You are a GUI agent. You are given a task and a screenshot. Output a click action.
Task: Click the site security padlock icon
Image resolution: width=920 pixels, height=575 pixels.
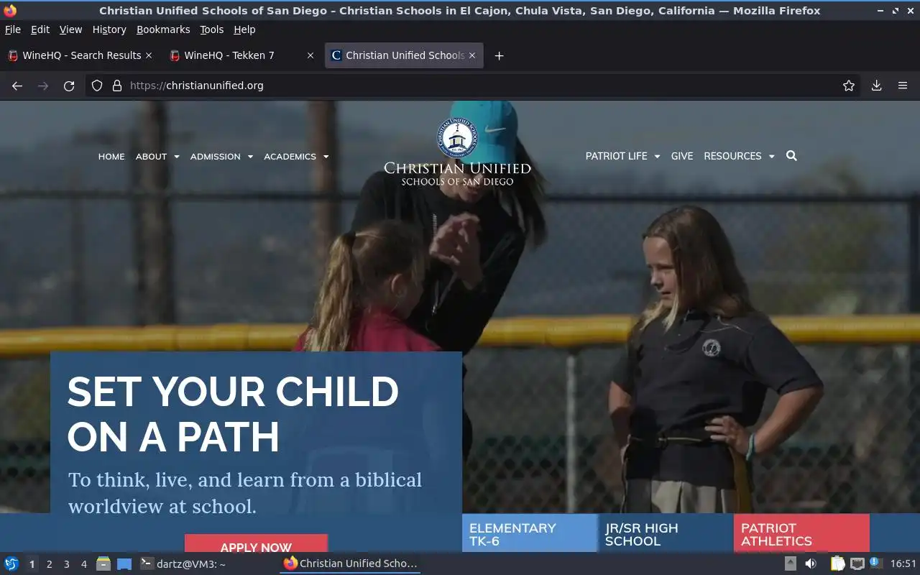[117, 86]
